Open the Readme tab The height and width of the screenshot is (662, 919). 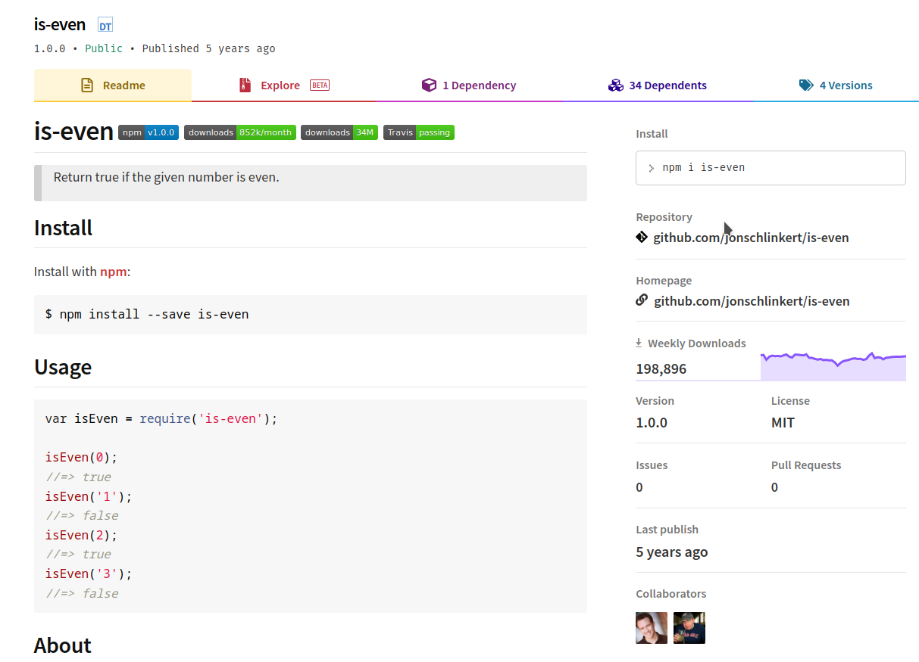coord(113,85)
